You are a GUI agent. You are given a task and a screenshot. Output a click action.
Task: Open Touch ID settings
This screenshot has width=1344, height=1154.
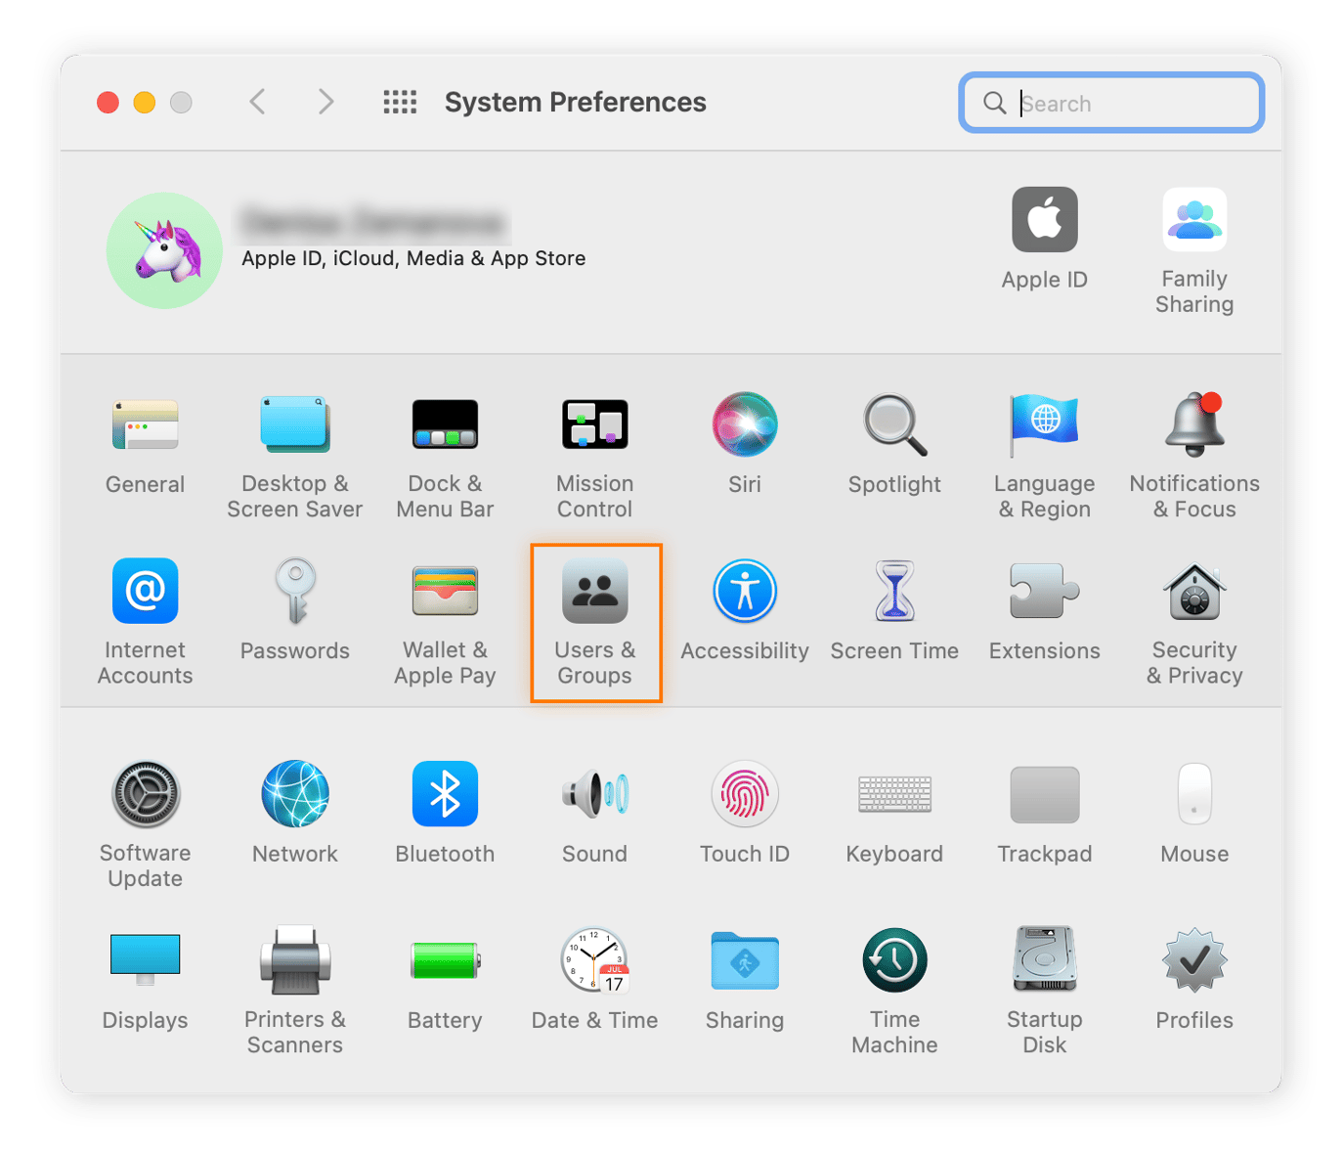(x=744, y=794)
